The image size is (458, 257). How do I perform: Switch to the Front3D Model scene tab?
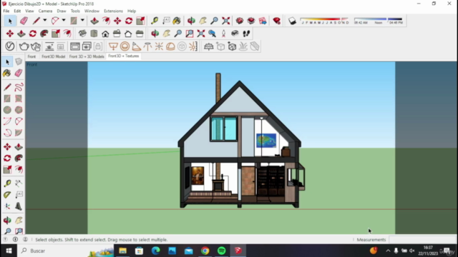click(x=53, y=56)
